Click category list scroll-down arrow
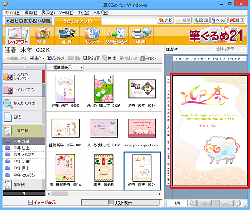 point(24,194)
